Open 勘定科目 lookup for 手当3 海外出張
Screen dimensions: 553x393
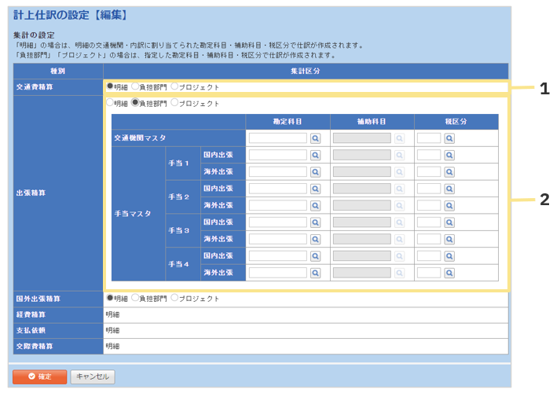coord(315,239)
